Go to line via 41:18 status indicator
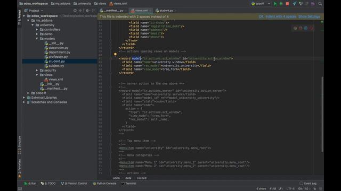The height and width of the screenshot is (191, 341). (x=273, y=189)
